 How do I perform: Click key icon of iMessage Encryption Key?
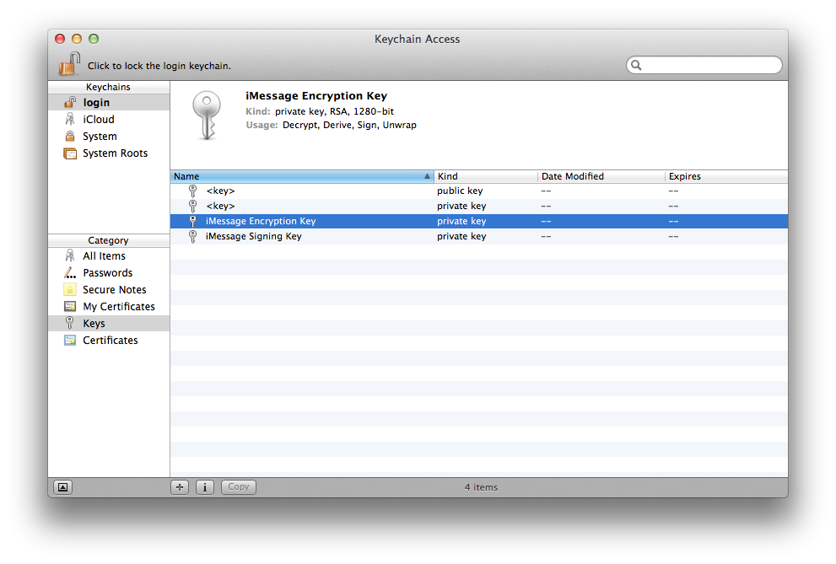click(192, 221)
